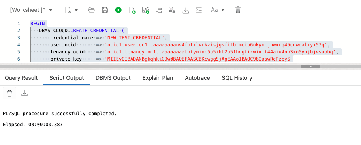361x145 pixels.
Task: Download the script output
Action: coord(24,93)
